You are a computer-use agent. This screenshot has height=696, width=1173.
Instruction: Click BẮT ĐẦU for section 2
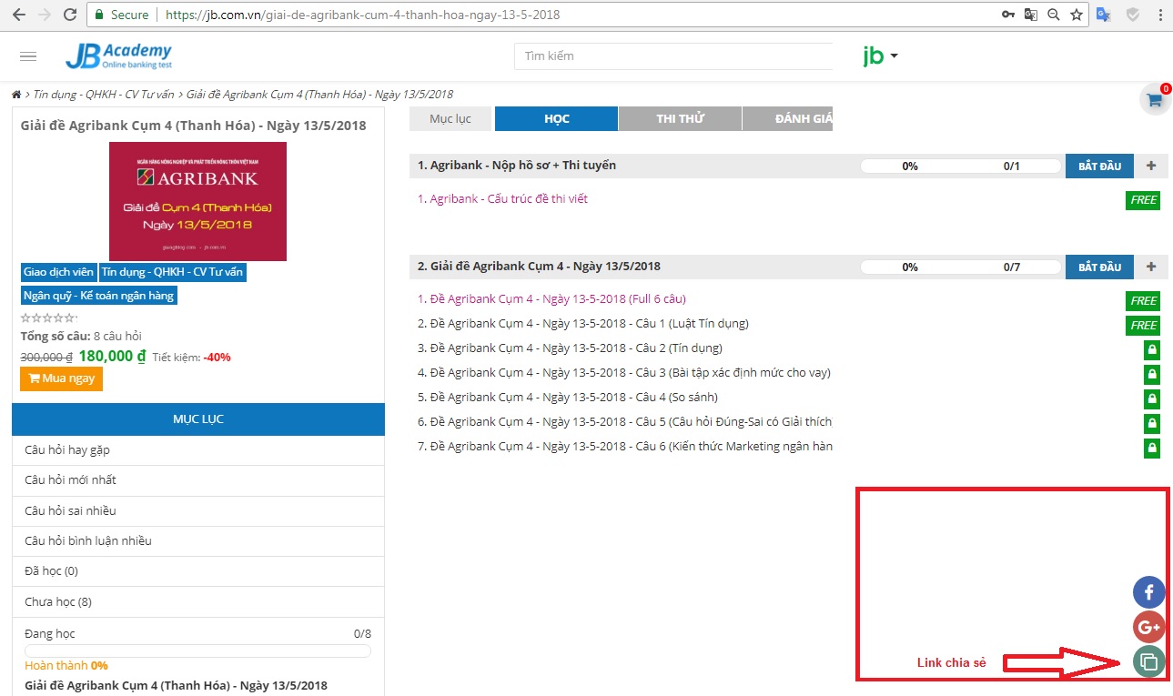[x=1099, y=267]
